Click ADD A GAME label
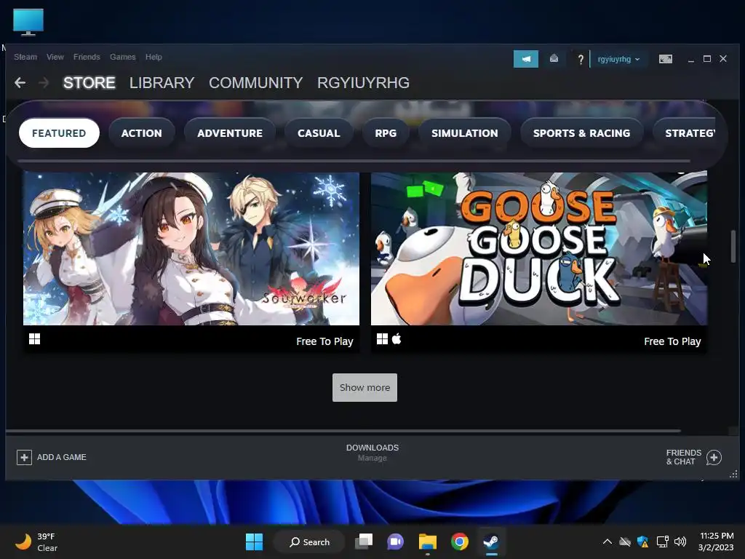This screenshot has width=745, height=559. 62,457
